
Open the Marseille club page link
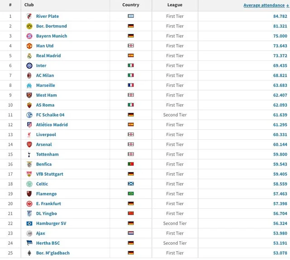(x=46, y=85)
